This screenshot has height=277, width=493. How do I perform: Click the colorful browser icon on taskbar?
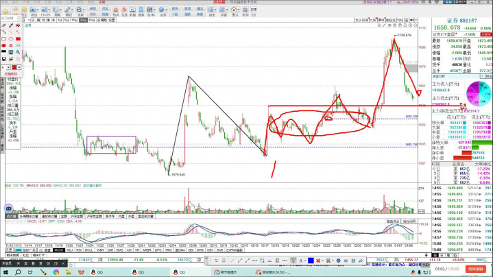pos(56,272)
